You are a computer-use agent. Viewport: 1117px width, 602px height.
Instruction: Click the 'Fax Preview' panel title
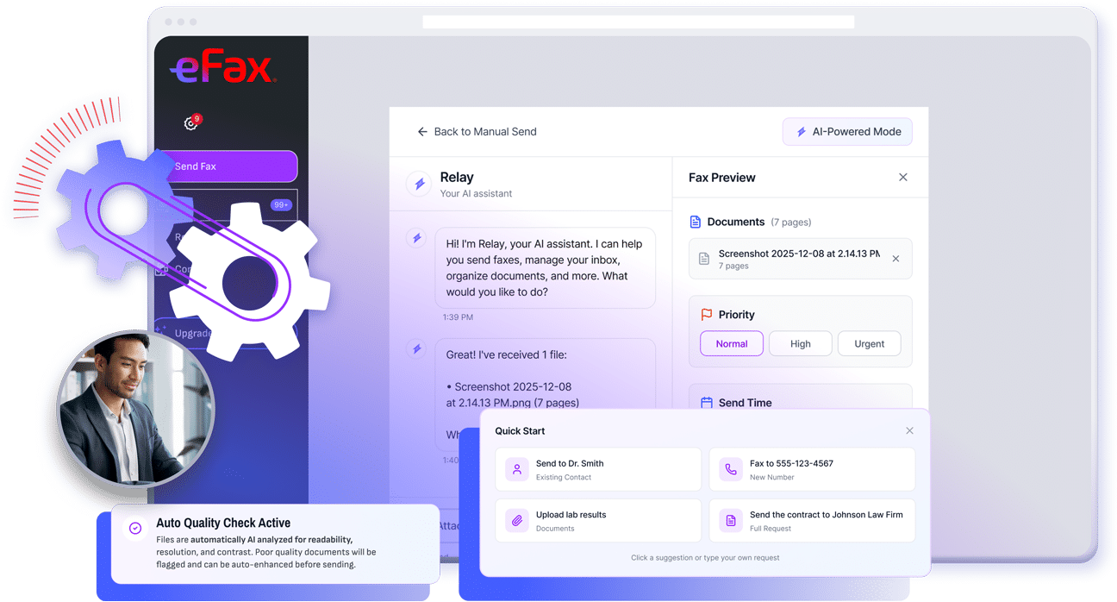pos(722,178)
